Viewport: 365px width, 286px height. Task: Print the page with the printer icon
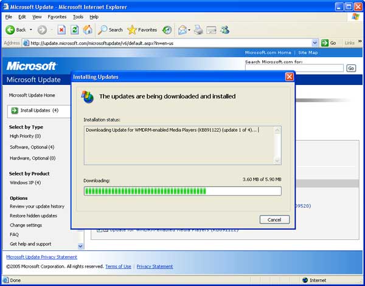point(198,30)
